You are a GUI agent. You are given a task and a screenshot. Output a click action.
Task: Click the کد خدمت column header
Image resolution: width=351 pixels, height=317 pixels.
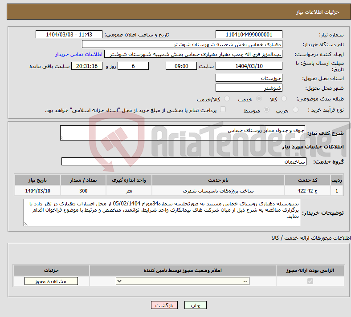tap(308, 180)
